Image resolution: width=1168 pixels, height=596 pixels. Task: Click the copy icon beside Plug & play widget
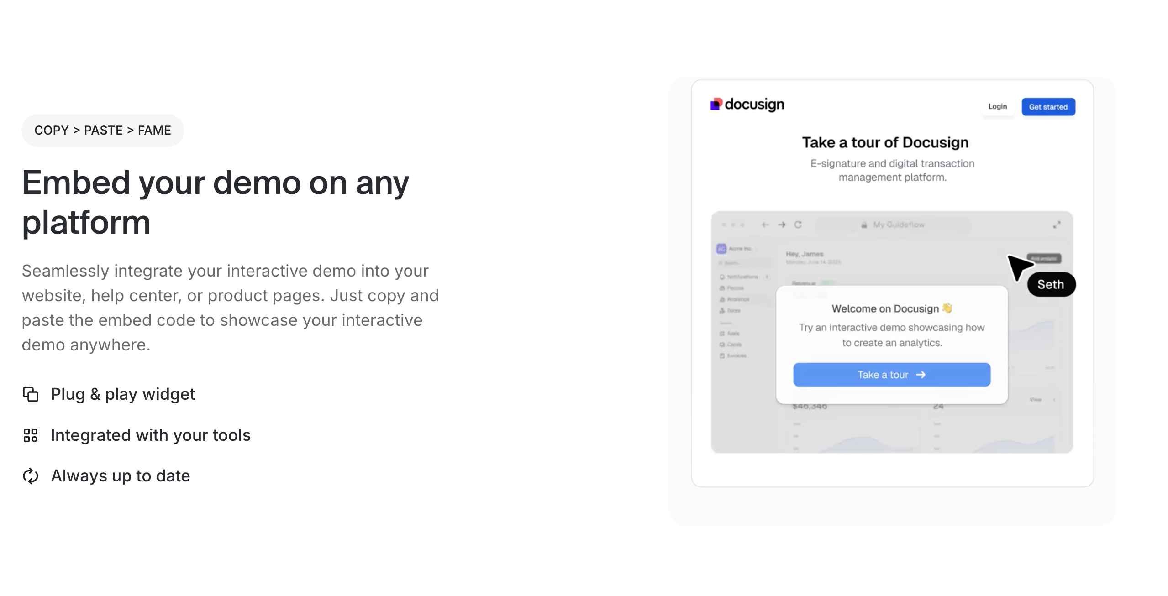[x=31, y=394]
